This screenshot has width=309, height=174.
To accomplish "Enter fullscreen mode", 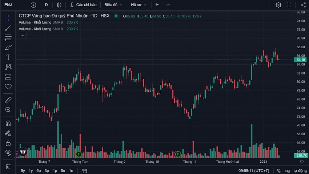I will click(x=289, y=5).
